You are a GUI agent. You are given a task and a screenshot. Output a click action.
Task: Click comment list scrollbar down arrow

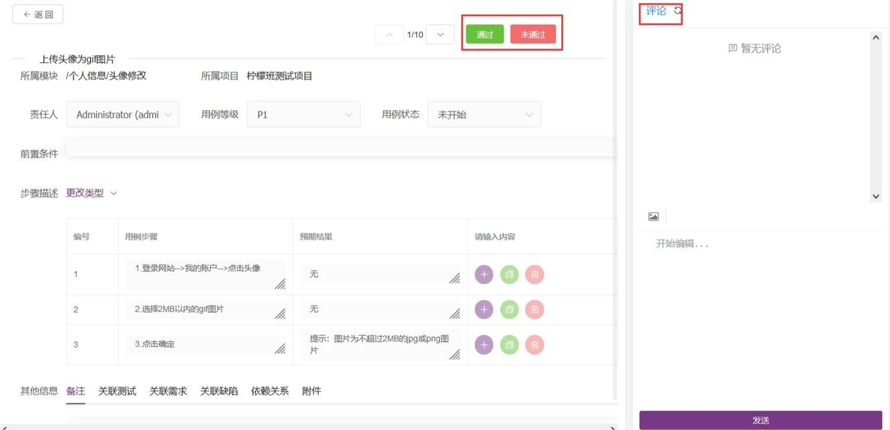click(x=876, y=196)
